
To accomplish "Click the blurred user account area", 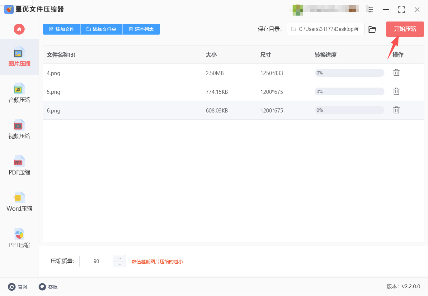I will click(x=326, y=9).
